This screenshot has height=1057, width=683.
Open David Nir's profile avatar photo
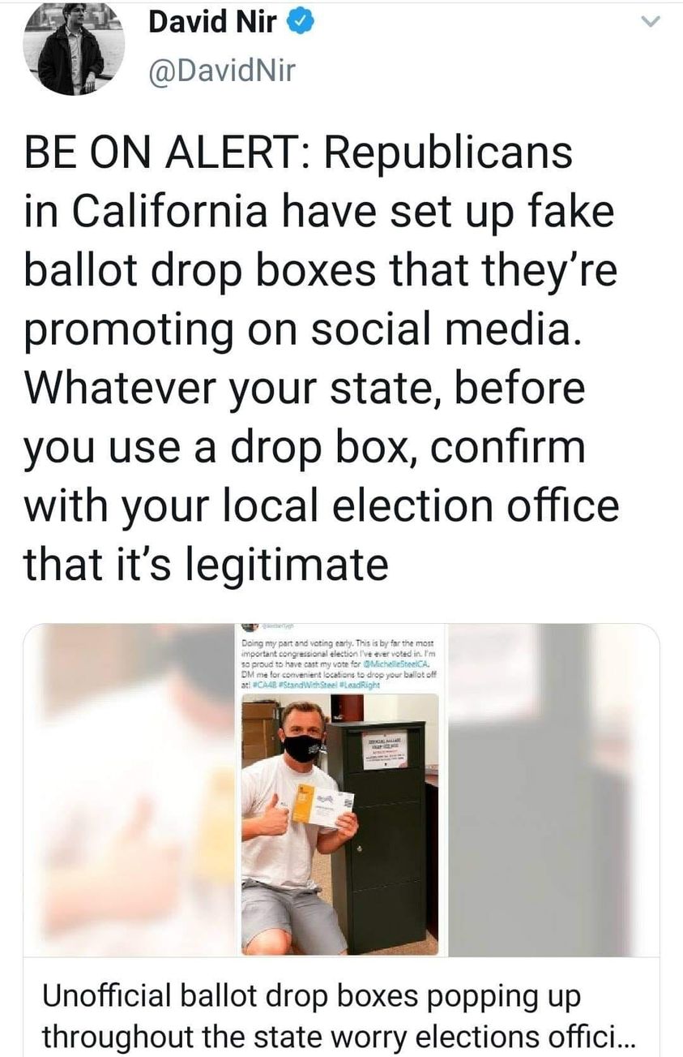click(x=74, y=49)
